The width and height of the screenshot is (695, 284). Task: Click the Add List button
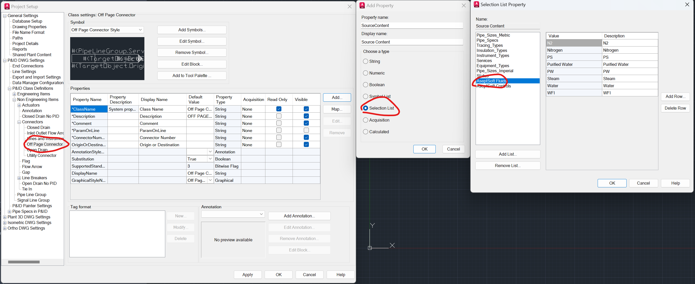point(507,154)
